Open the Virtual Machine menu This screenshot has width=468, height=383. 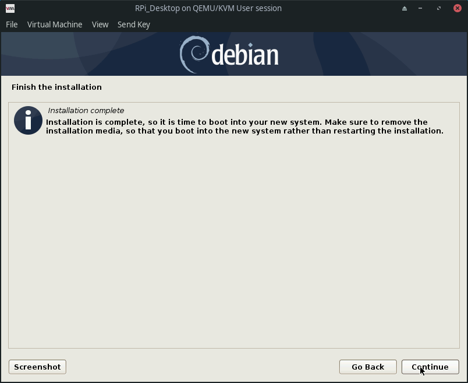click(55, 24)
